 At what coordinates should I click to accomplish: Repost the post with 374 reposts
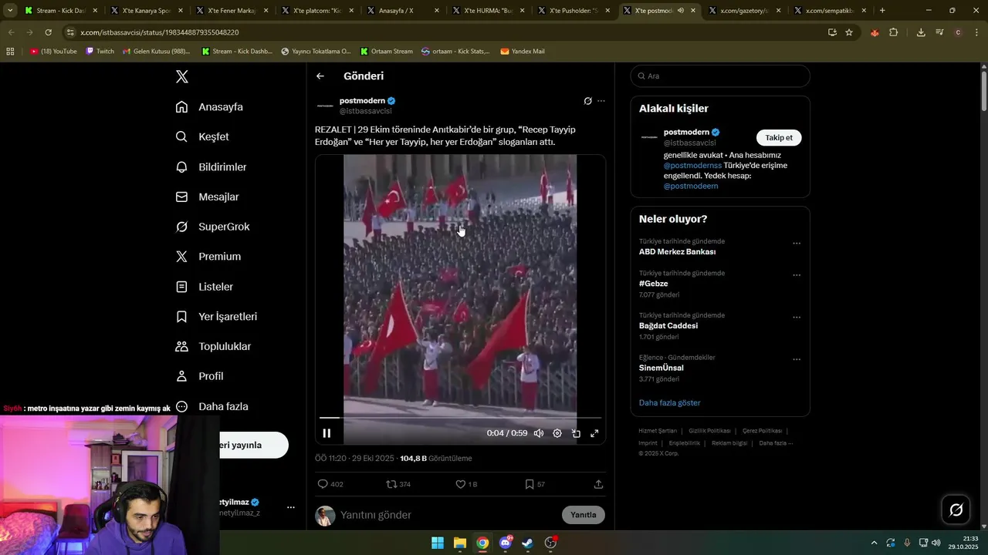[392, 484]
